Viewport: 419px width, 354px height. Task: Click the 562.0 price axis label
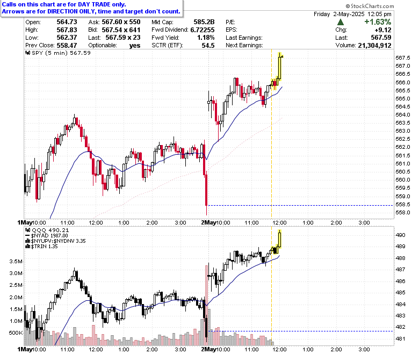pos(403,147)
